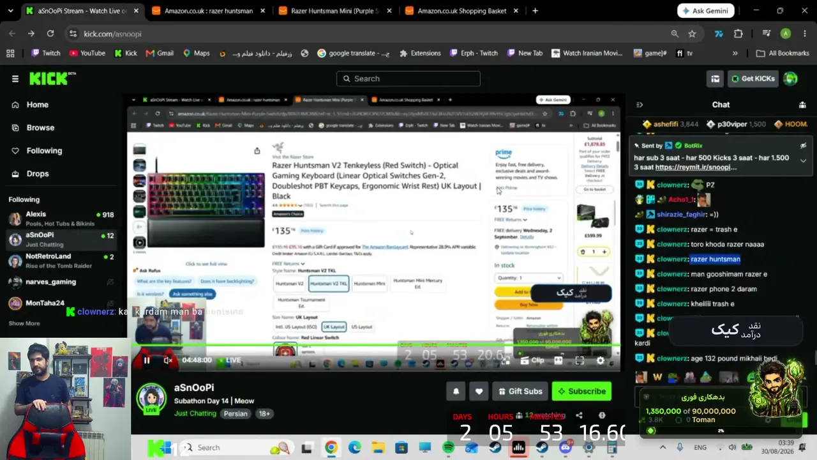
Task: Open Microsoft Edge from the taskbar
Action: tap(354, 448)
